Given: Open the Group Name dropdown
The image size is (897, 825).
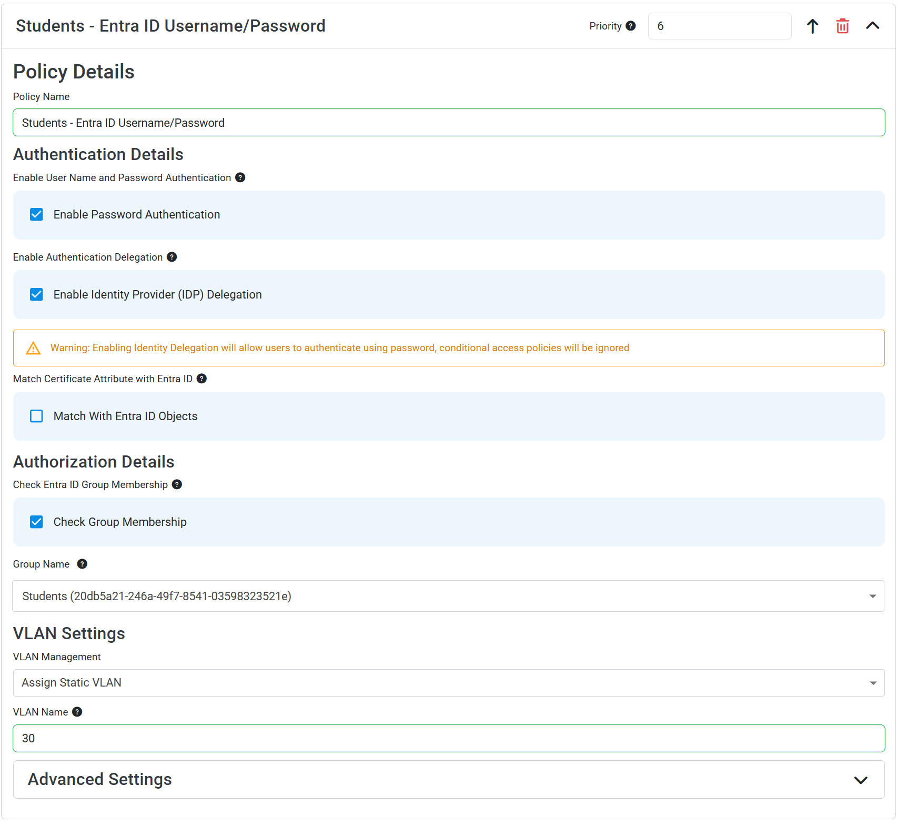Looking at the screenshot, I should click(872, 596).
